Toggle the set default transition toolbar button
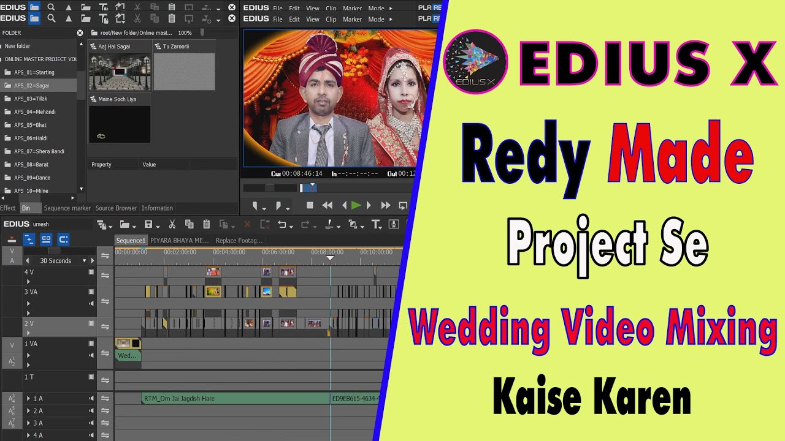 click(330, 224)
